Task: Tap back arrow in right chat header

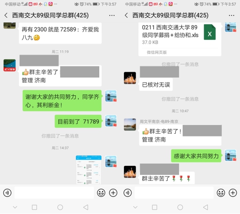Action: [126, 15]
